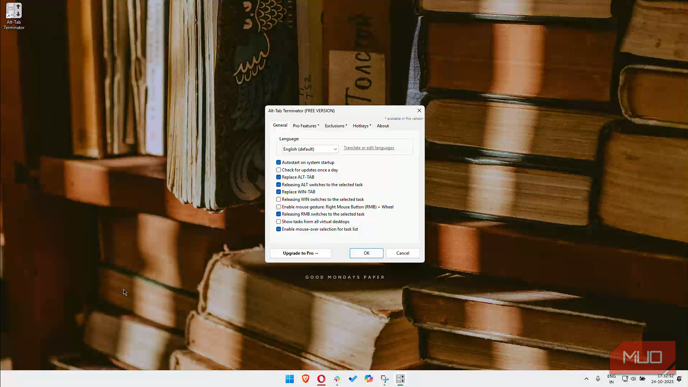
Task: Close the Alt-Tab Terminator settings dialog
Action: pyautogui.click(x=419, y=110)
